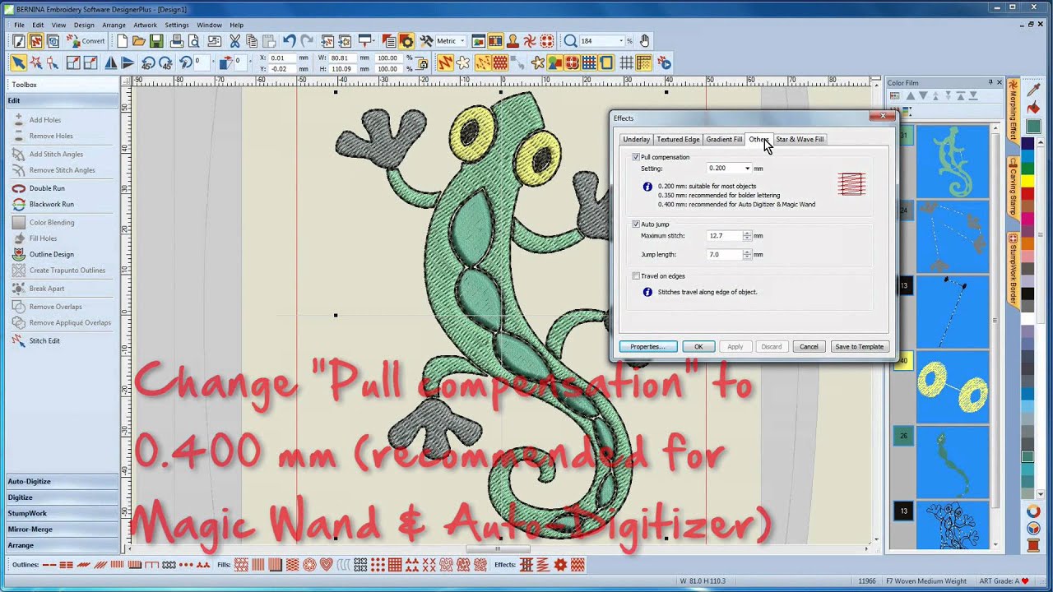The width and height of the screenshot is (1053, 592).
Task: Click OK in the Effects dialog
Action: pos(698,347)
